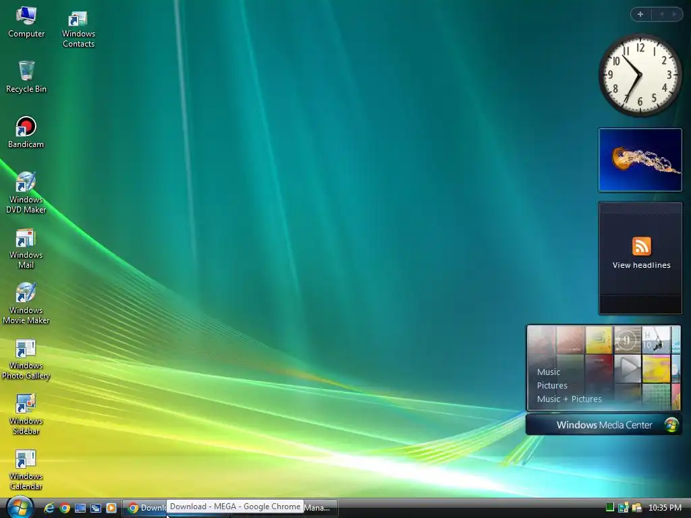This screenshot has width=691, height=518.
Task: Click the jellyfish slideshow gadget picture
Action: click(640, 160)
